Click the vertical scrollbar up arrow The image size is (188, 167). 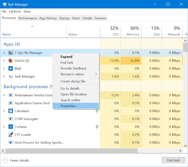tap(185, 41)
